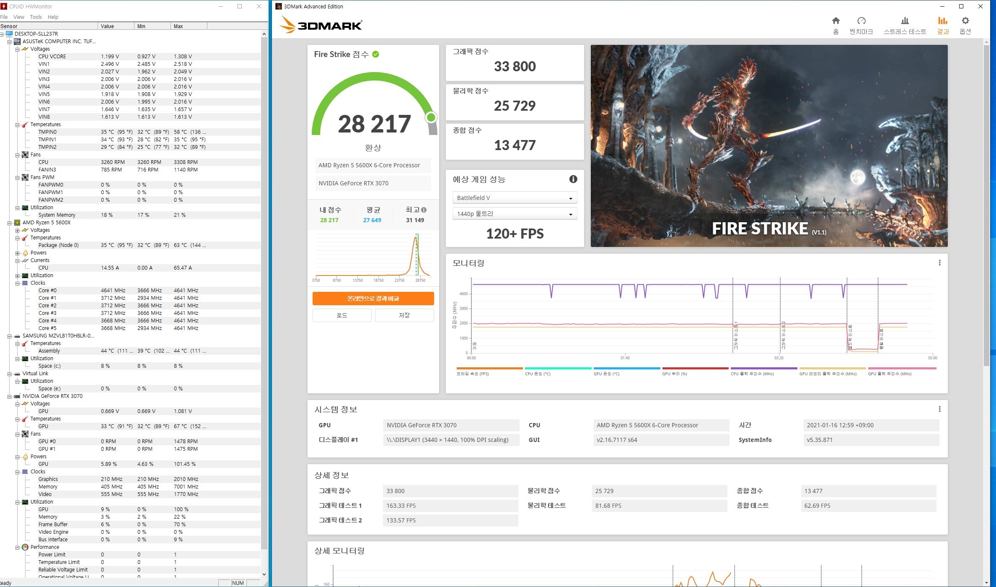
Task: Toggle the GPU memory clock legend series
Action: pyautogui.click(x=833, y=371)
